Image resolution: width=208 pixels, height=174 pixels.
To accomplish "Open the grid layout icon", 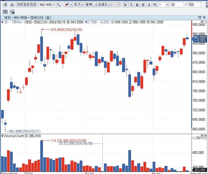I will click(x=5, y=12).
